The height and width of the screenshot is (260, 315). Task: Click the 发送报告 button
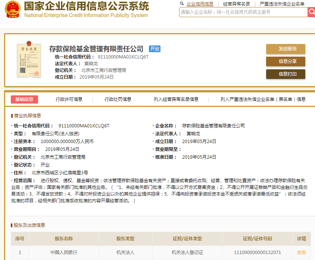286,49
